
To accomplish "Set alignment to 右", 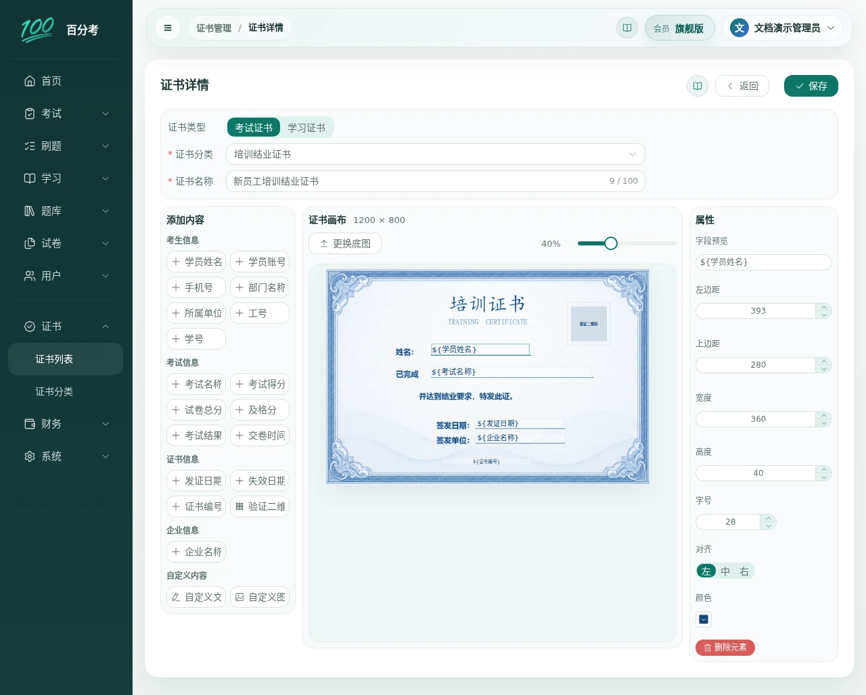I will 744,571.
